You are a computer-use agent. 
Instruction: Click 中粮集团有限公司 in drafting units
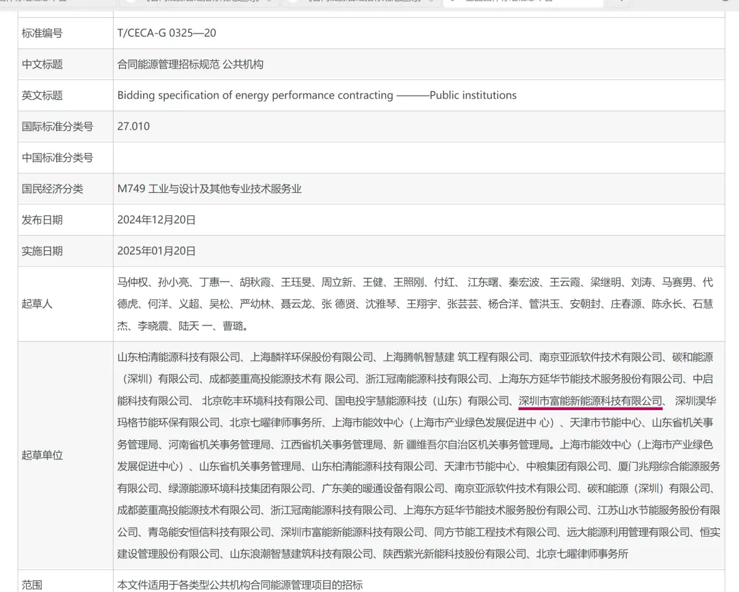click(567, 467)
